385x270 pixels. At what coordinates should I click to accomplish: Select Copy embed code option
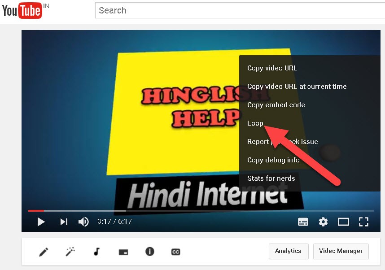pyautogui.click(x=276, y=105)
